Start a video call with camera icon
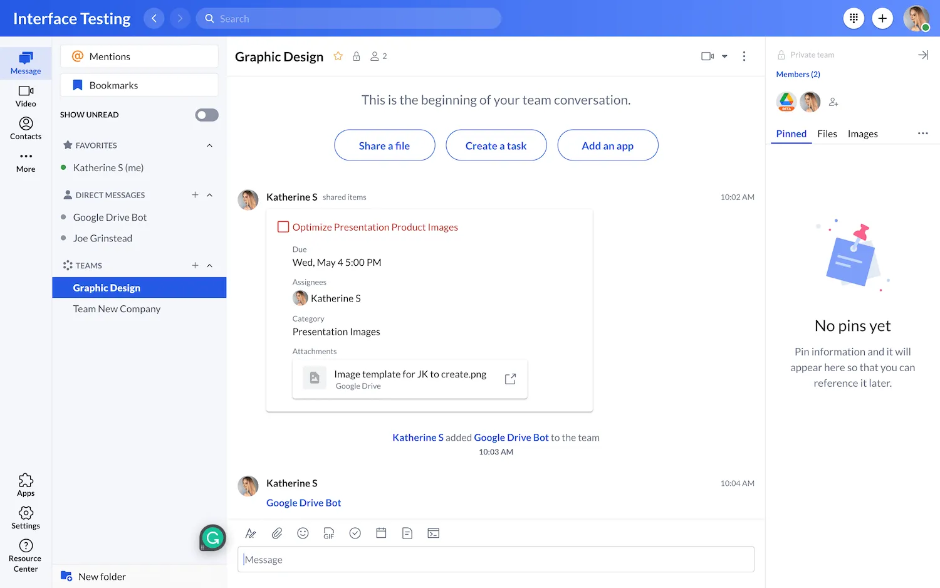940x588 pixels. tap(708, 56)
